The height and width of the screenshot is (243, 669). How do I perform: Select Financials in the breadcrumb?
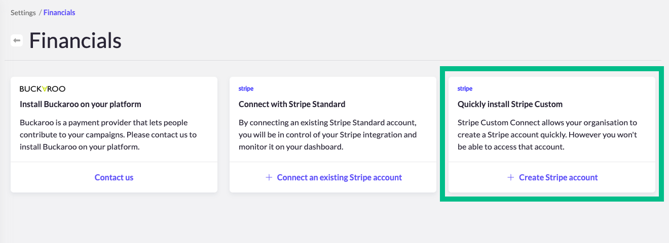coord(59,13)
